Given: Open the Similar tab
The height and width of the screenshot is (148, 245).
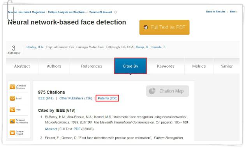Looking at the screenshot, I should pyautogui.click(x=227, y=66).
